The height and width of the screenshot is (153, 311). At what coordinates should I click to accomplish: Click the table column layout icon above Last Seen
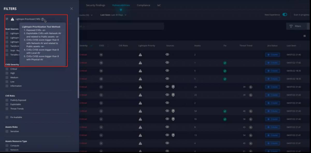tap(304, 36)
